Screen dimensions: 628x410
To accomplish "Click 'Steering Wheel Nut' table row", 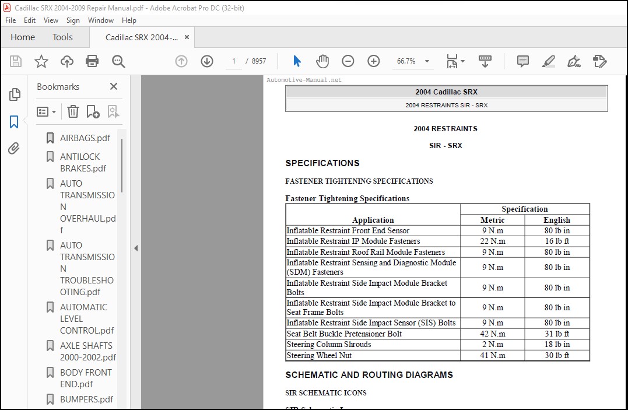I will click(437, 355).
